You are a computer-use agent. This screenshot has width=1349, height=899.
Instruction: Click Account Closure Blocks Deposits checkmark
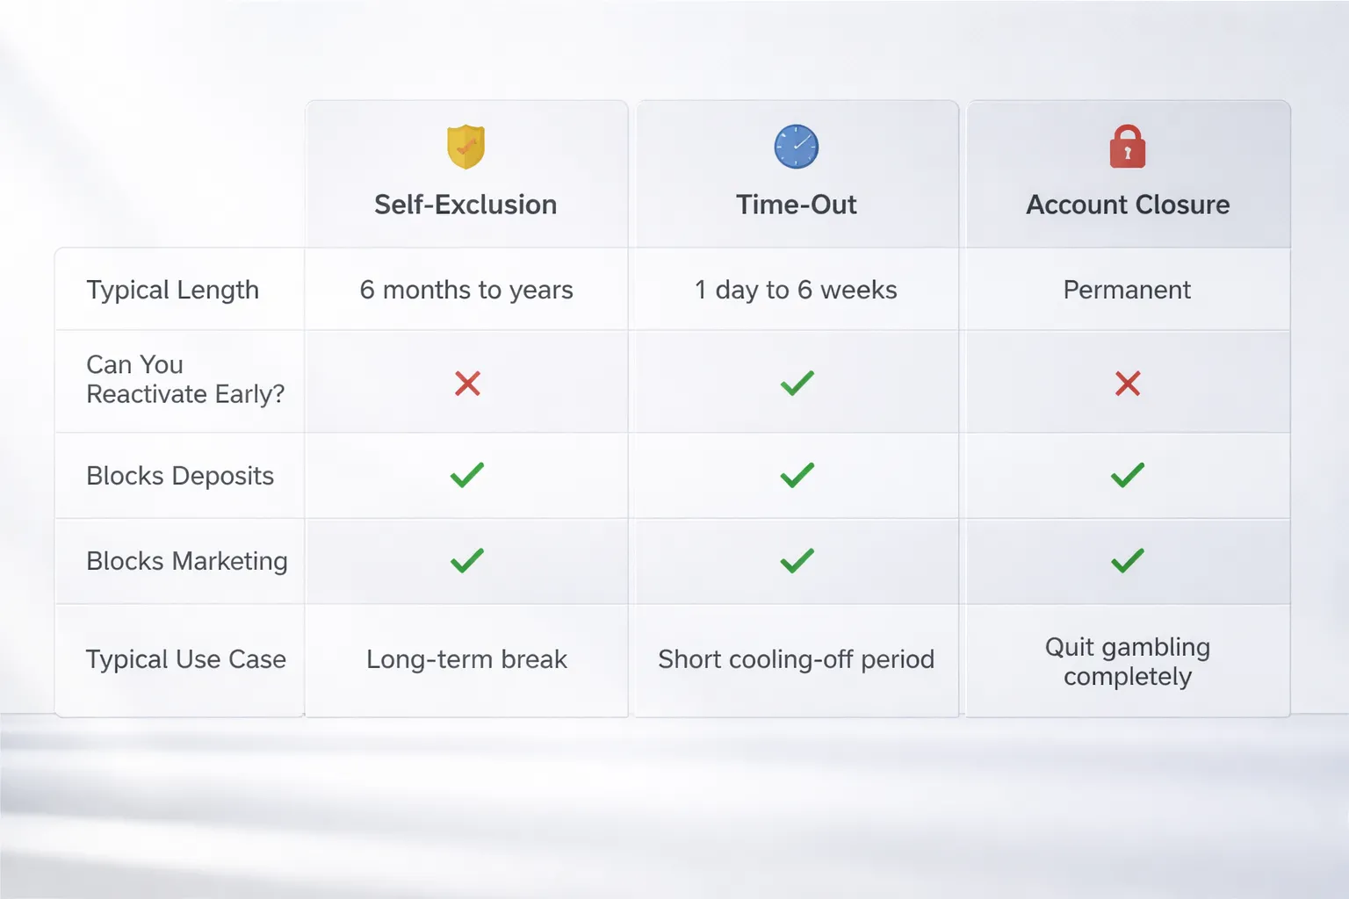tap(1128, 475)
